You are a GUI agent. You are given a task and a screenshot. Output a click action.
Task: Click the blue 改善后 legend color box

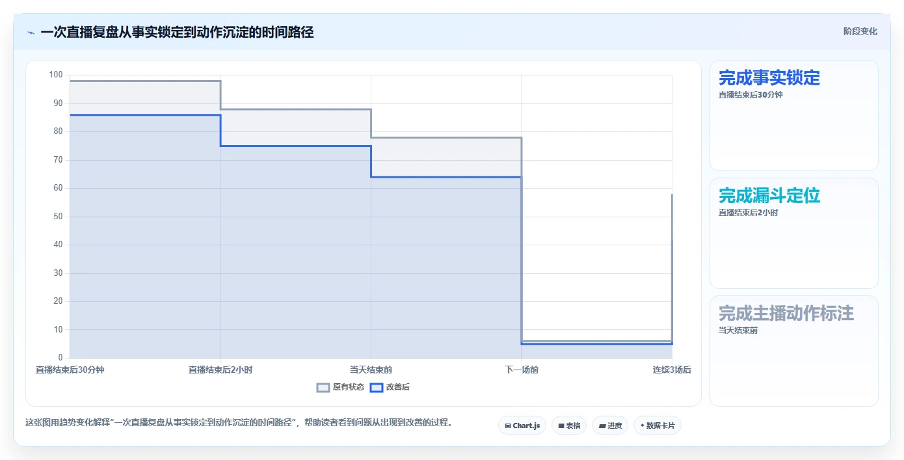[376, 387]
